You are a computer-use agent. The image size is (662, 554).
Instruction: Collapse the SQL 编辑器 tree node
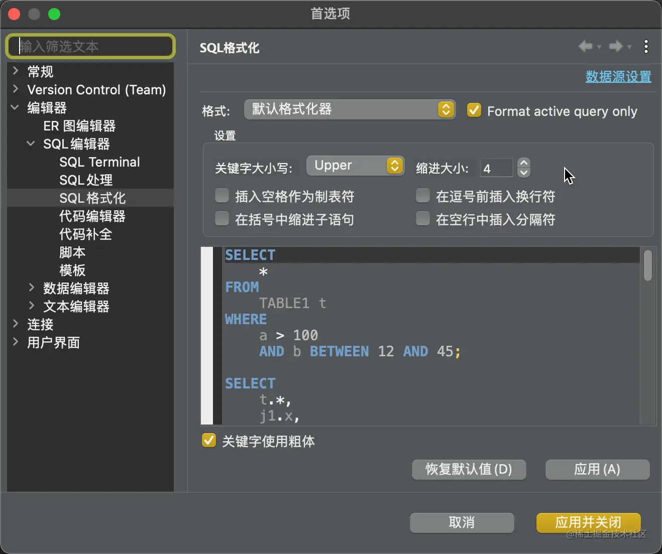point(31,144)
